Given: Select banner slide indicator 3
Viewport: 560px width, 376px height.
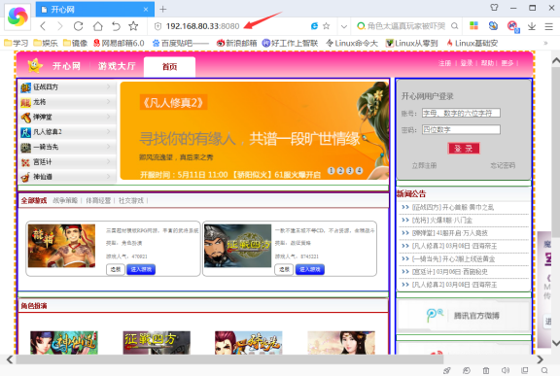Looking at the screenshot, I should 350,171.
